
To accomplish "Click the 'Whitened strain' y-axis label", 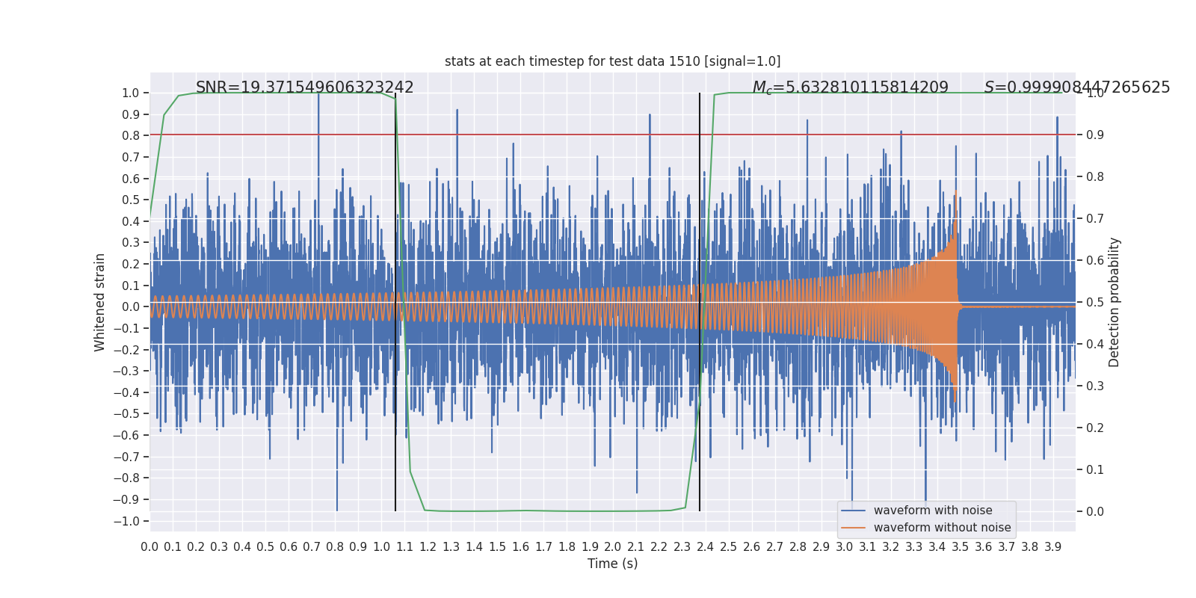I will (100, 302).
